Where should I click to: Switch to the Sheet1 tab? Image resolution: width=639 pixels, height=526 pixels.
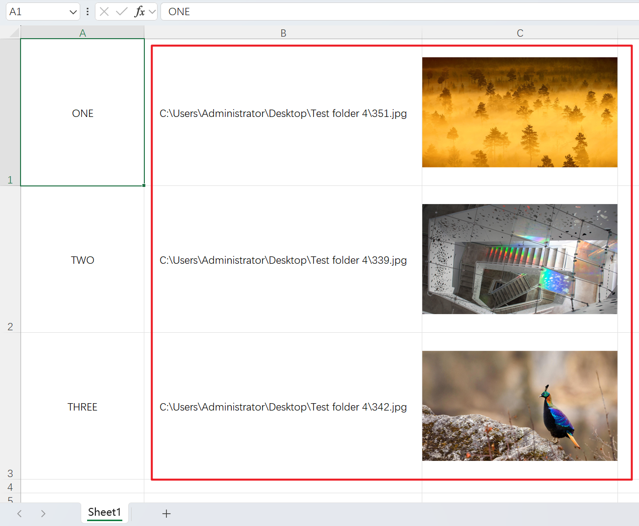click(104, 512)
